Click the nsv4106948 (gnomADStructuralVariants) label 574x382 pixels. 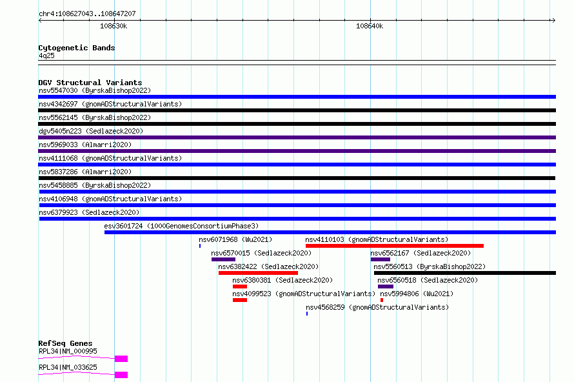[x=110, y=199]
